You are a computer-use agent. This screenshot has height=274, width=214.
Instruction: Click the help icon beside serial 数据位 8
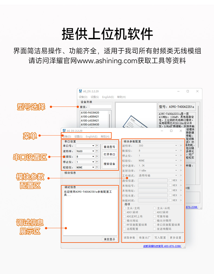(97, 157)
